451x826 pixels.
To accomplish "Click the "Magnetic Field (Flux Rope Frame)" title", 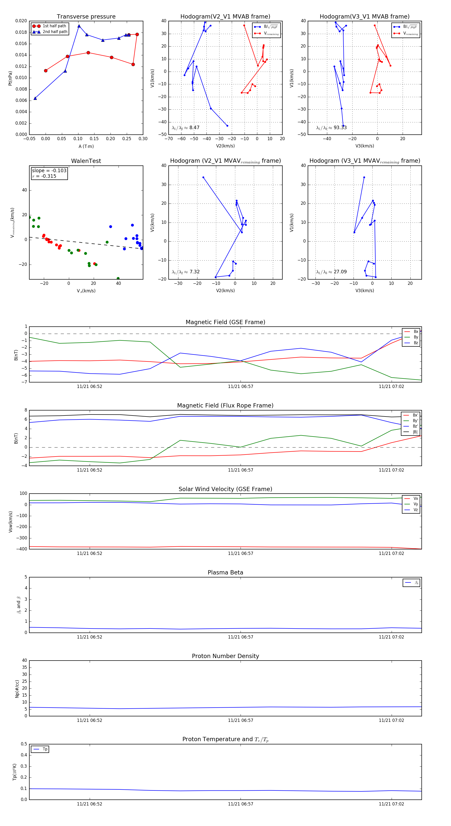I will tap(225, 406).
